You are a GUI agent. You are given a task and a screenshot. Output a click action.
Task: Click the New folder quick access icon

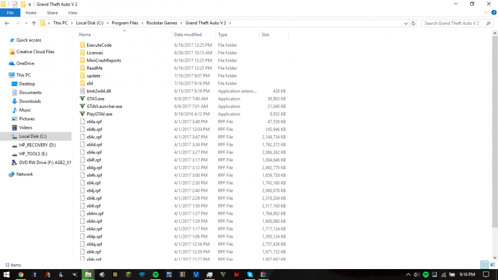pos(23,4)
